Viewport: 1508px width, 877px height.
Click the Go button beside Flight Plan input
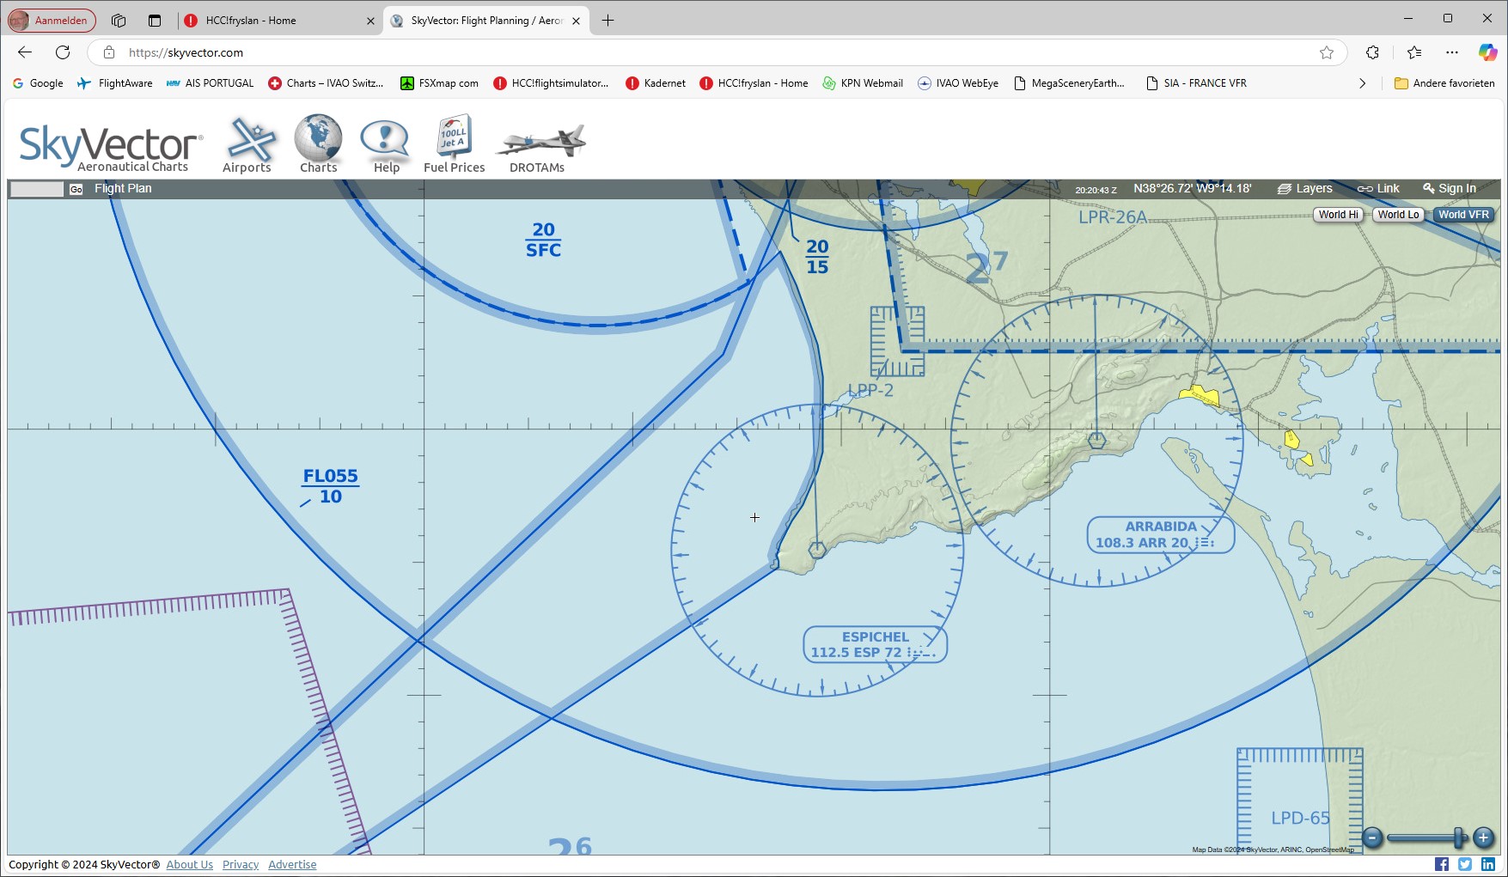point(76,189)
